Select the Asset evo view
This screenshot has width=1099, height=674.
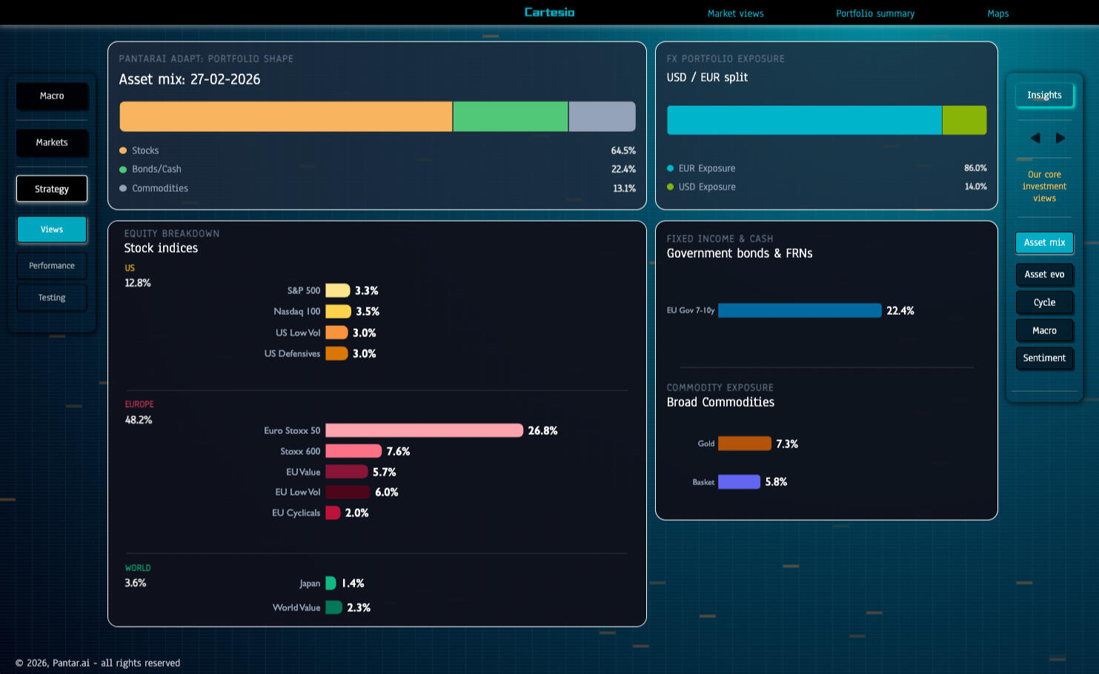click(1044, 275)
